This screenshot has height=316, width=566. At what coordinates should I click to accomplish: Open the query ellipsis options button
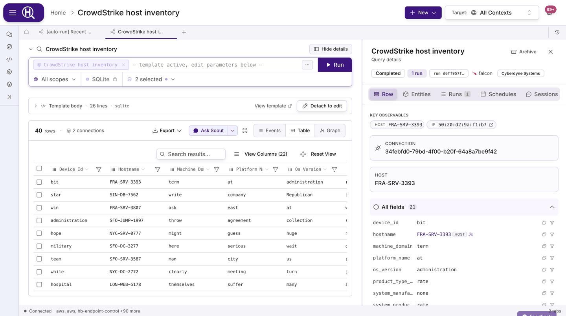click(x=307, y=65)
